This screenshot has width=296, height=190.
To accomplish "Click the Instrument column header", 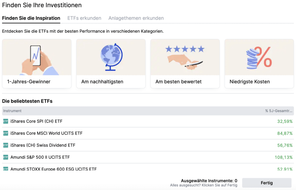I will click(x=12, y=111).
